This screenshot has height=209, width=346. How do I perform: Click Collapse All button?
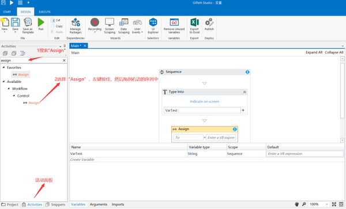pos(334,52)
